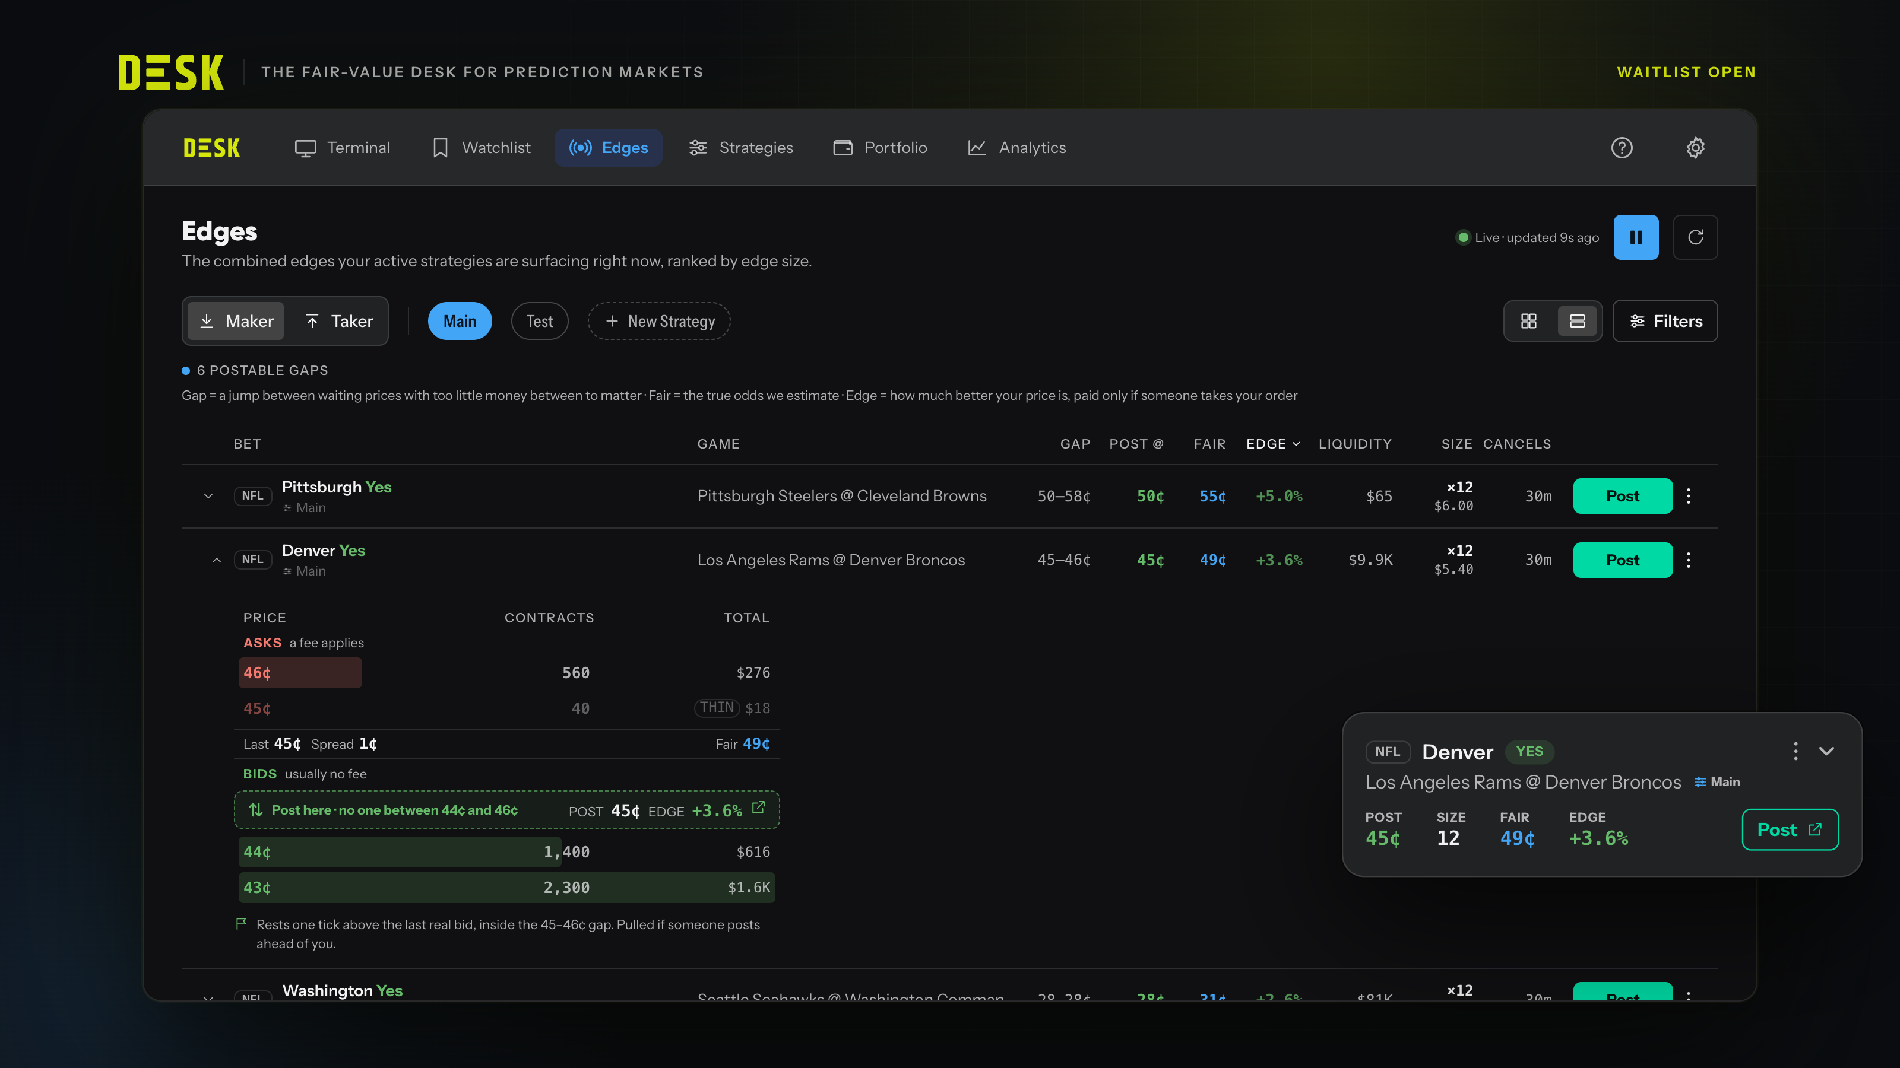1900x1068 pixels.
Task: Collapse the Denver floating card
Action: [1826, 751]
